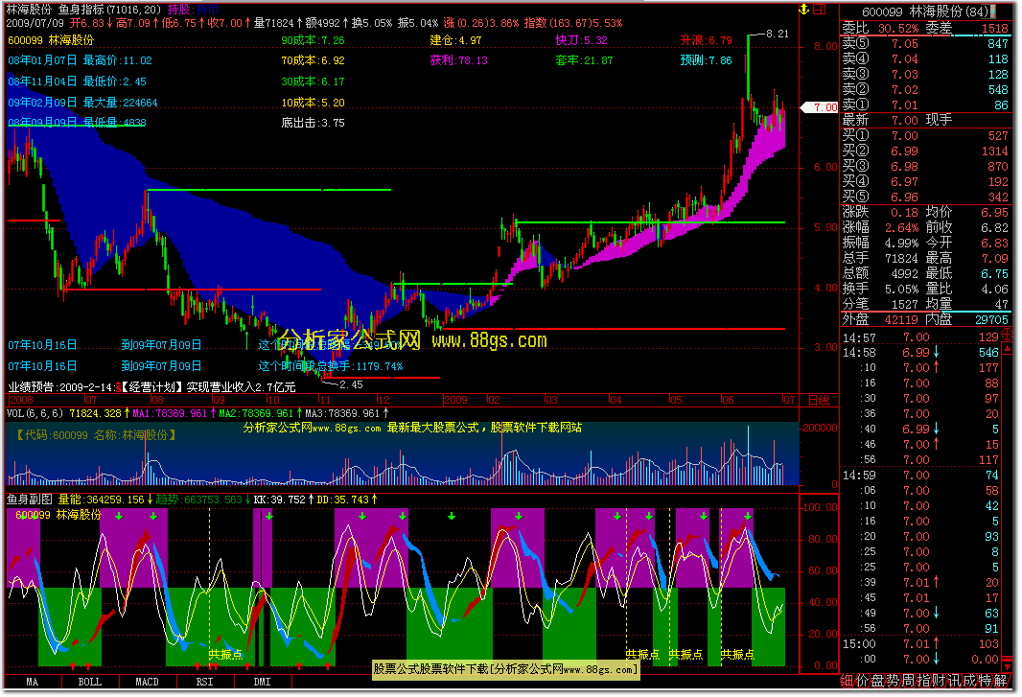The width and height of the screenshot is (1022, 697).
Task: Select the 买④ 6.97 bid row
Action: [x=925, y=181]
